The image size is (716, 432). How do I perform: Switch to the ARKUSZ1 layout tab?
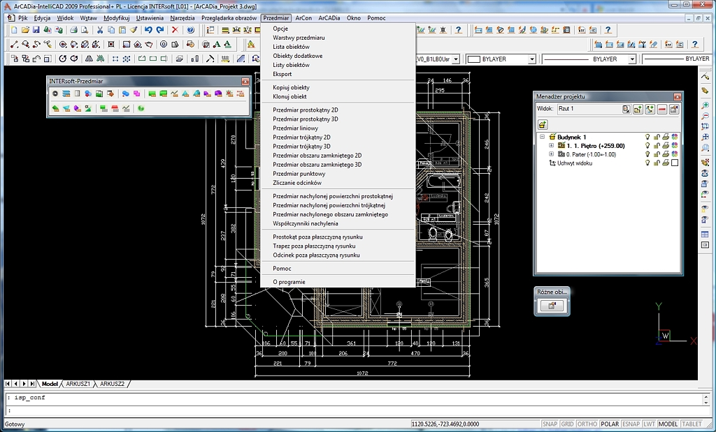coord(78,384)
